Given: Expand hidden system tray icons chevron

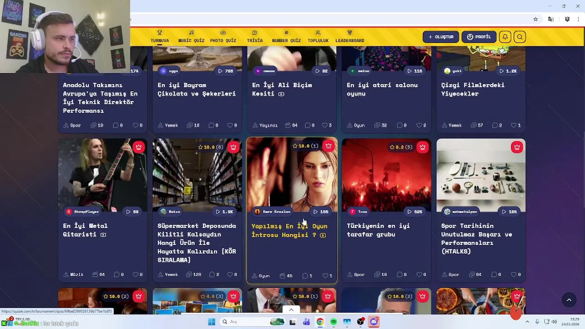Looking at the screenshot, I should pyautogui.click(x=527, y=322).
